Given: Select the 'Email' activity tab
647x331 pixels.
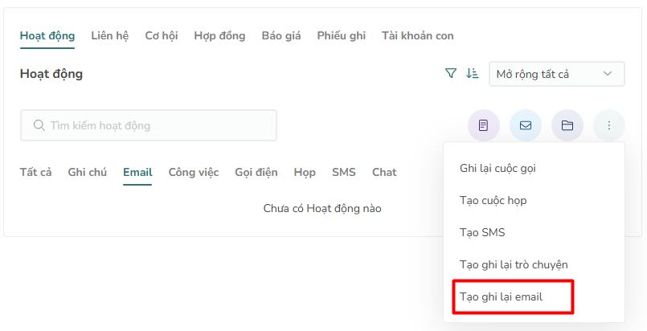Looking at the screenshot, I should click(137, 172).
